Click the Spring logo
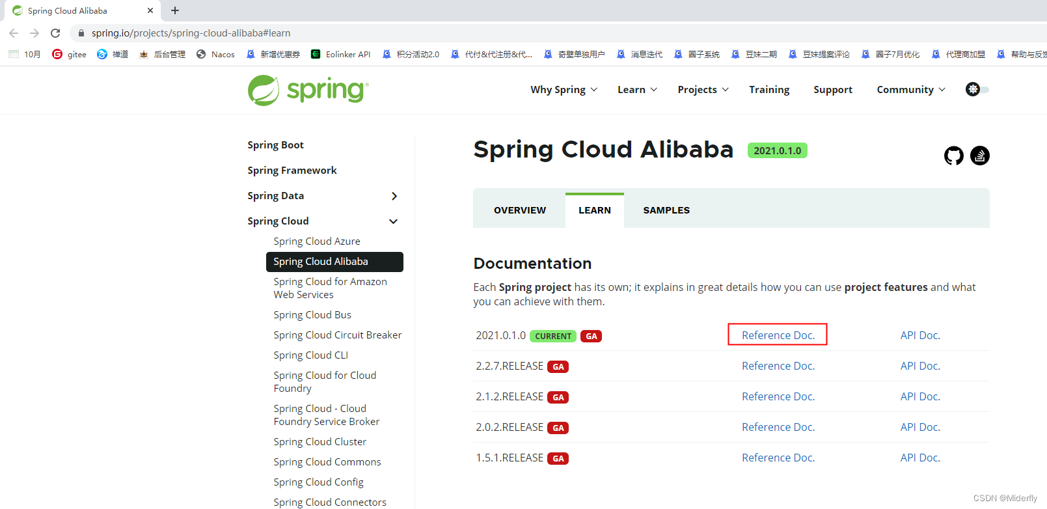Image resolution: width=1047 pixels, height=509 pixels. coord(308,90)
